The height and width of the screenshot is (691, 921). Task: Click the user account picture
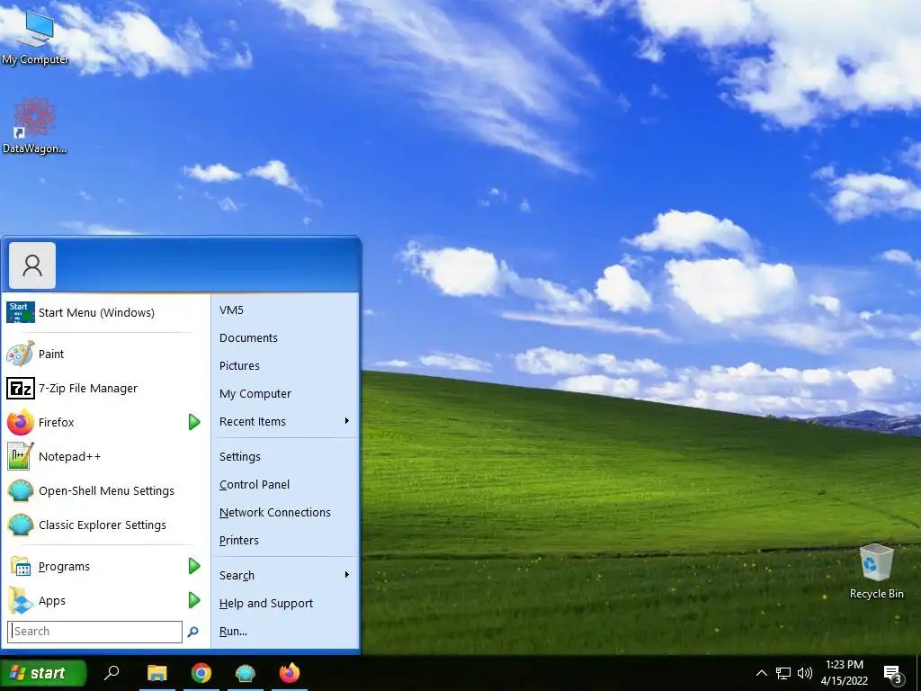pyautogui.click(x=32, y=265)
